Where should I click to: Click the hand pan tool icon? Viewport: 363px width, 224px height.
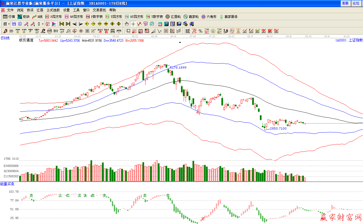coord(127,24)
